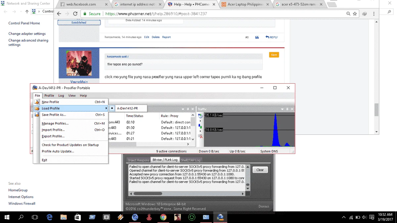Click Proxifier icon on taskbar
Viewport: 397px width, 223px height.
coord(220,217)
